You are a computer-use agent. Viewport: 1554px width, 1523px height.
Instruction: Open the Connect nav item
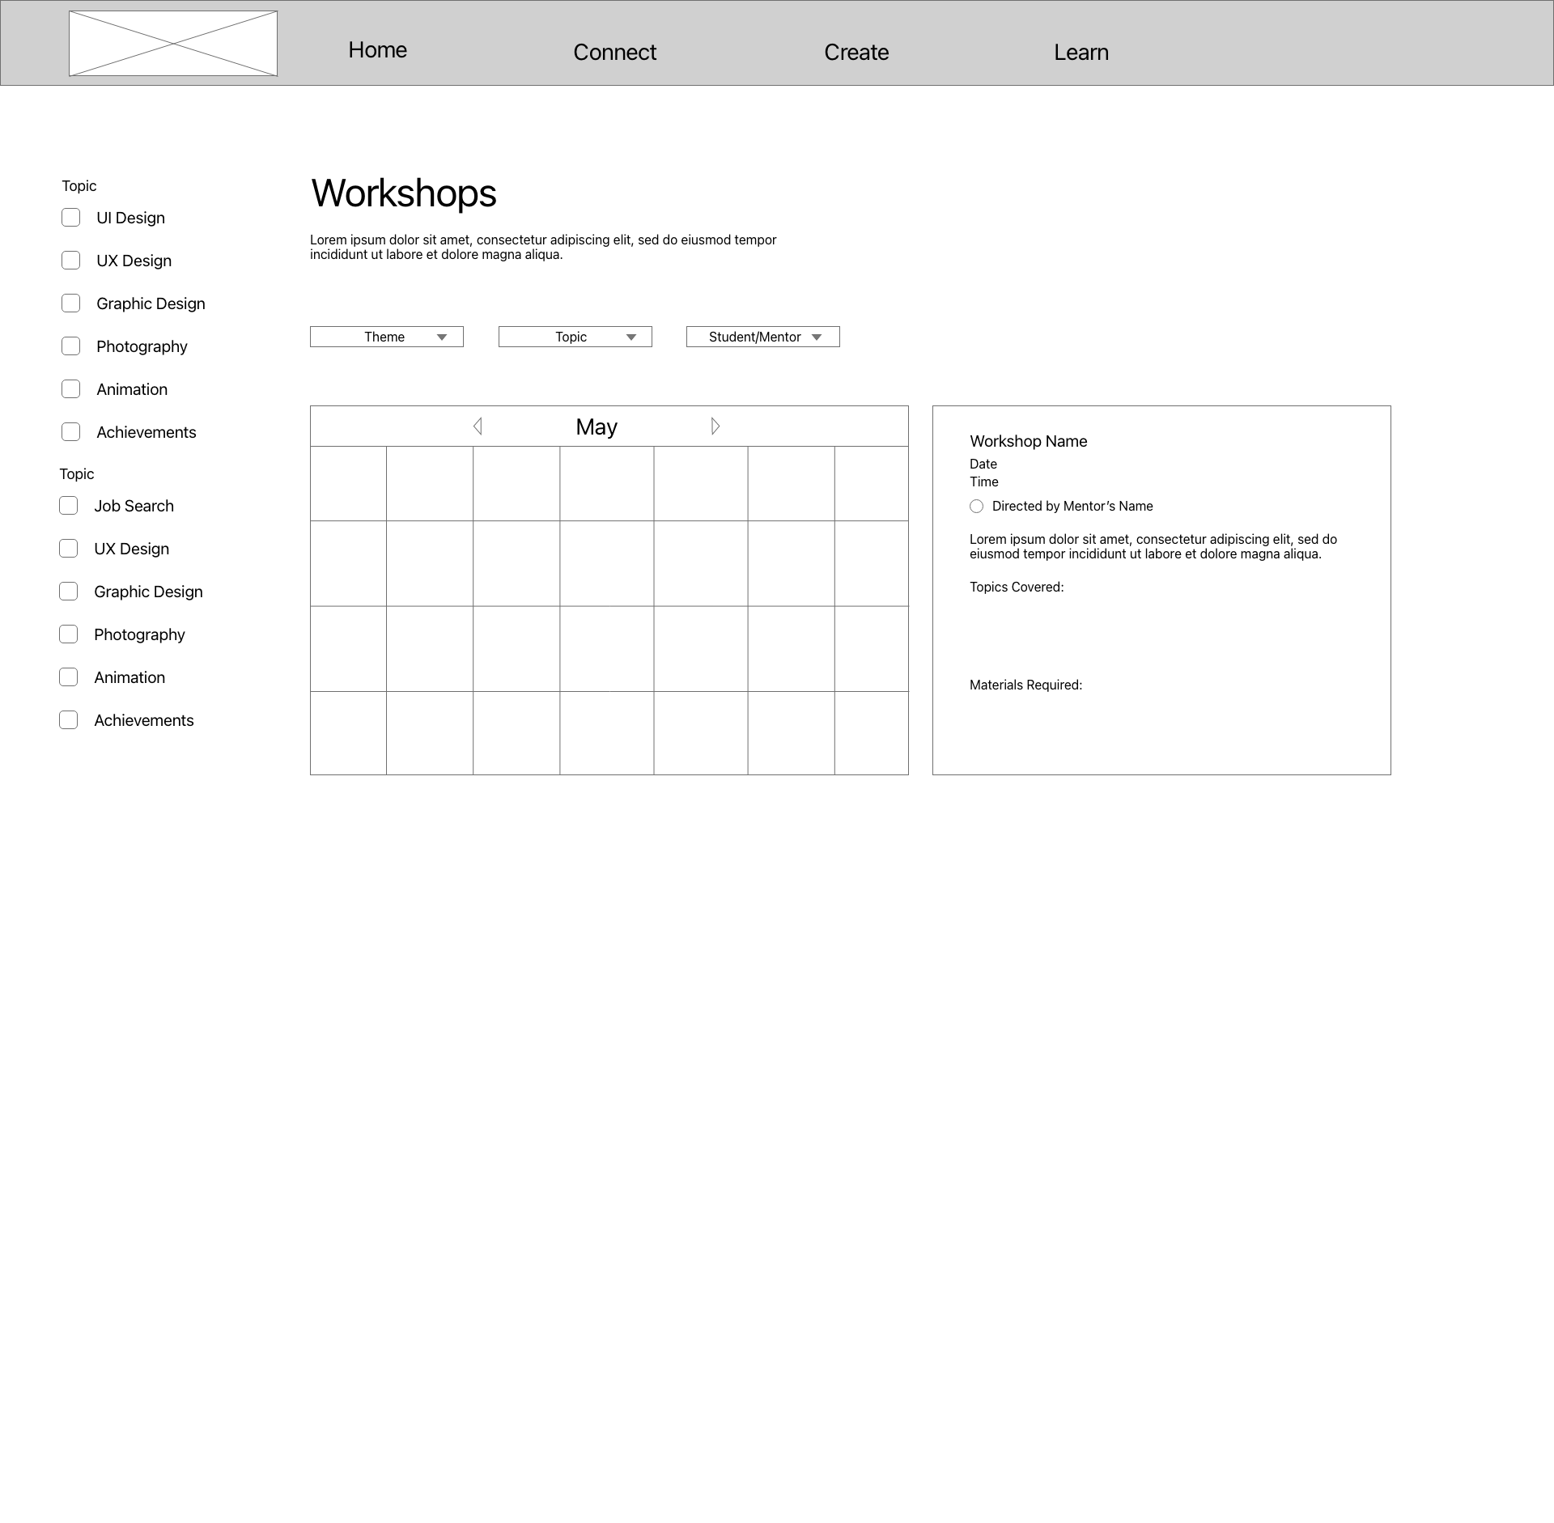click(x=614, y=53)
